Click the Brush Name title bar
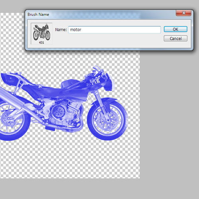The width and height of the screenshot is (199, 199). pyautogui.click(x=101, y=14)
